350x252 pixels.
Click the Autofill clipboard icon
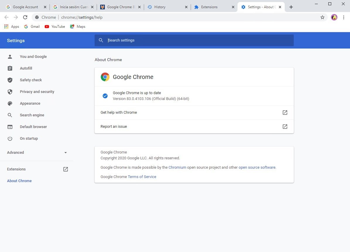(x=10, y=68)
